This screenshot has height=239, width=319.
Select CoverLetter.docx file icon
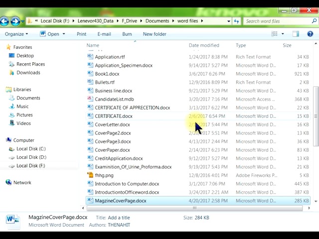click(90, 124)
